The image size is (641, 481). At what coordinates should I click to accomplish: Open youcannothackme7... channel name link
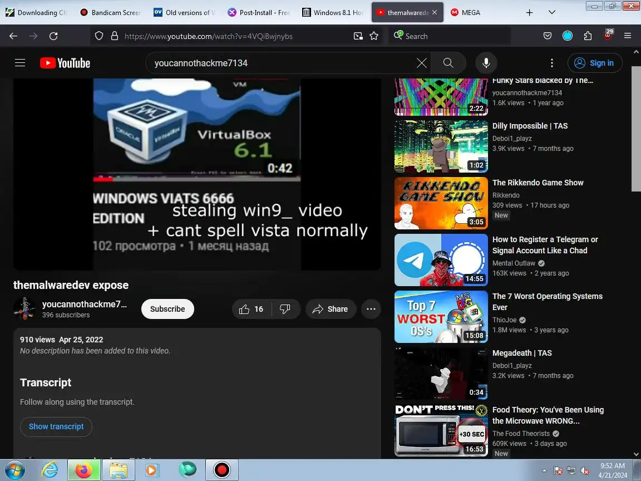85,305
